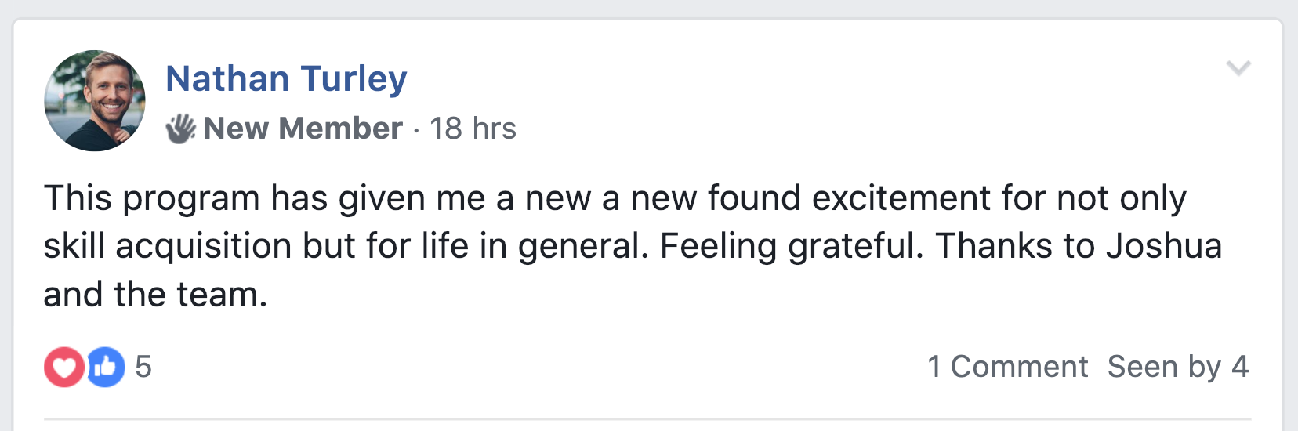Open Nathan Turley's profile via name link

[286, 78]
